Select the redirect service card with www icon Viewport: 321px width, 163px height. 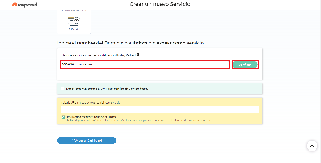pyautogui.click(x=74, y=22)
